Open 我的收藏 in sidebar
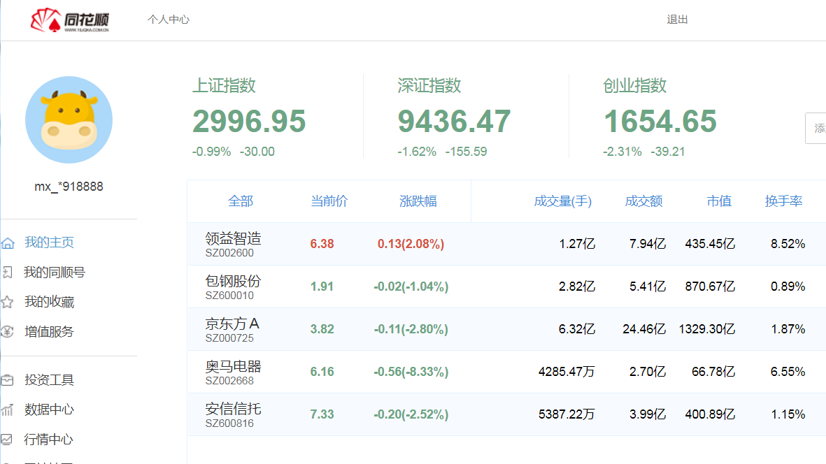 pyautogui.click(x=49, y=301)
